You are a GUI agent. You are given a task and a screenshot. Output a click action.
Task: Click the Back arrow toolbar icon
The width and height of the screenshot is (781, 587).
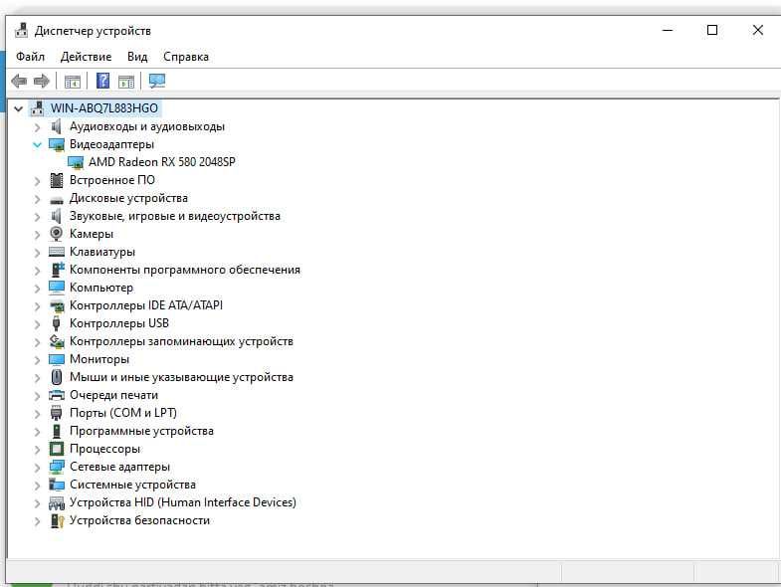[x=19, y=81]
